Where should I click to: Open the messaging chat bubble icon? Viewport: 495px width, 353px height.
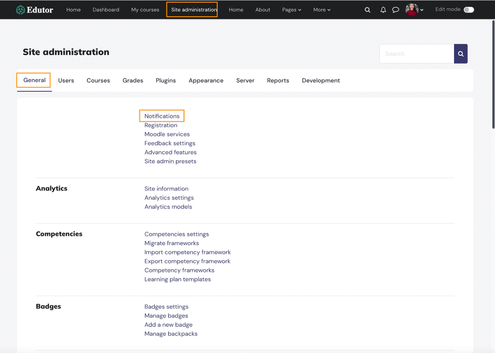396,10
